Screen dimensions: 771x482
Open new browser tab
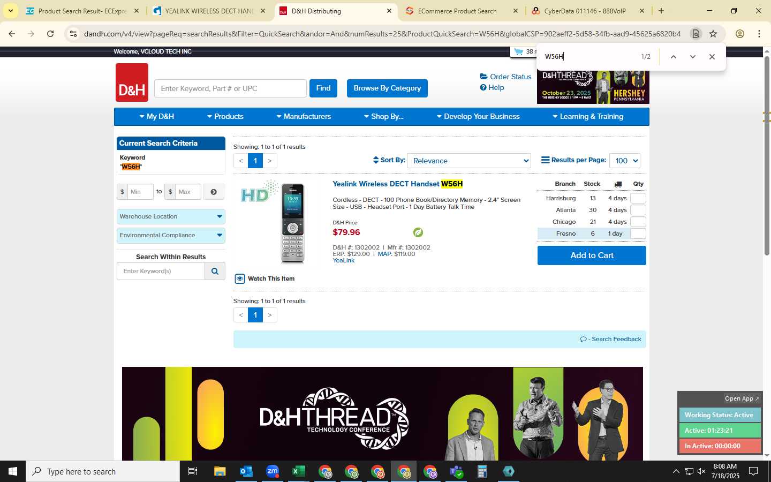(661, 11)
